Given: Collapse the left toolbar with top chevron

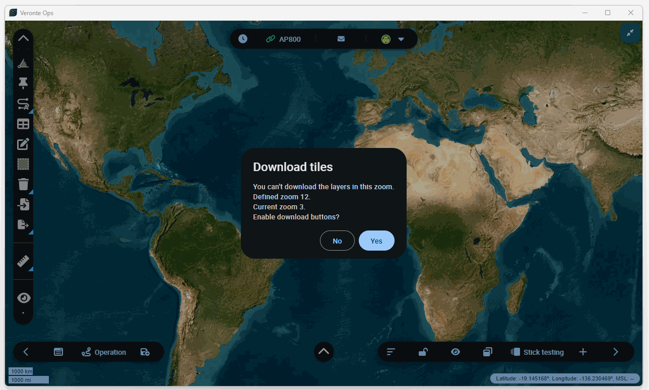Looking at the screenshot, I should point(23,38).
